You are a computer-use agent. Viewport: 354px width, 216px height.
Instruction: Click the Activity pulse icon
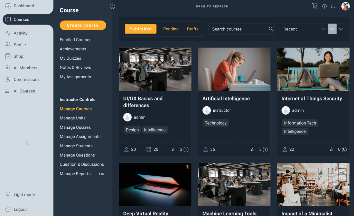pyautogui.click(x=8, y=33)
